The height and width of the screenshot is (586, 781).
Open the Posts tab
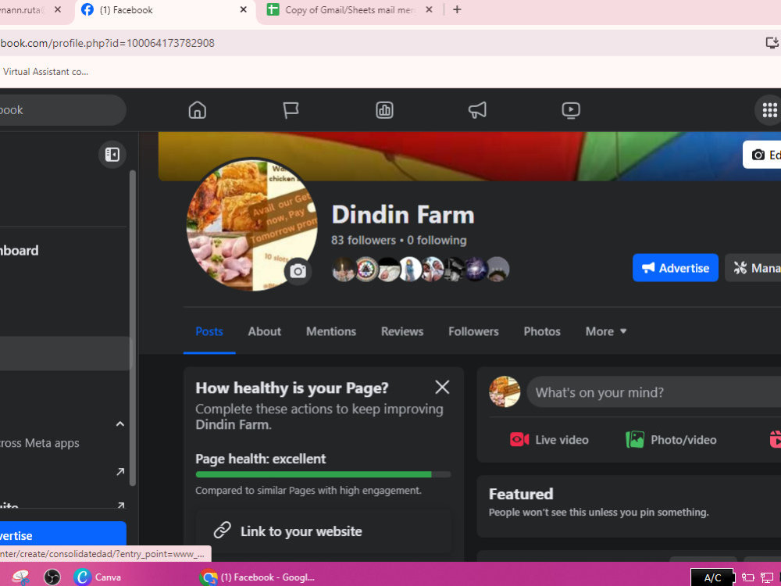coord(209,331)
